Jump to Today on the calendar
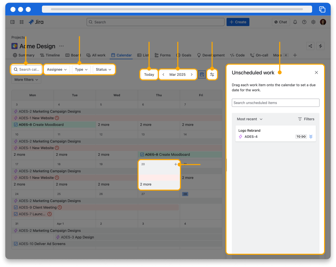 [x=149, y=75]
